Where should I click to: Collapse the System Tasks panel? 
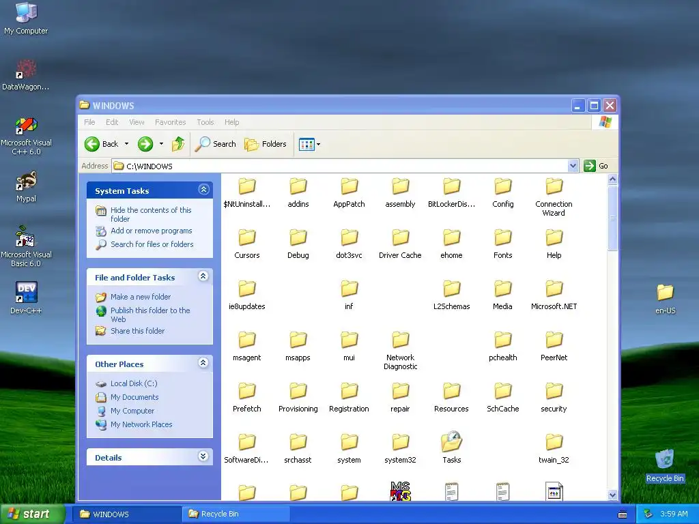203,190
